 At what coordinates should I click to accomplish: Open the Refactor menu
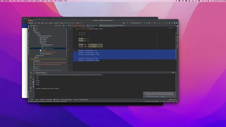(37, 1)
